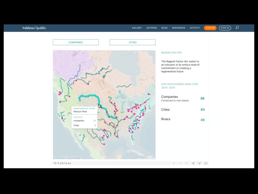Select the Cities button
Image resolution: width=258 pixels, height=194 pixels.
click(x=132, y=42)
